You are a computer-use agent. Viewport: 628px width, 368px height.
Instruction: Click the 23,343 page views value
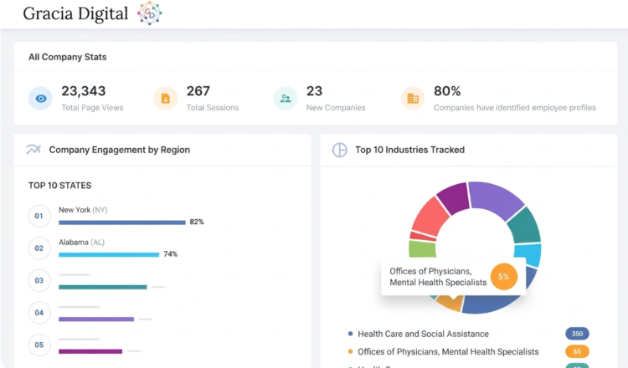tap(83, 91)
